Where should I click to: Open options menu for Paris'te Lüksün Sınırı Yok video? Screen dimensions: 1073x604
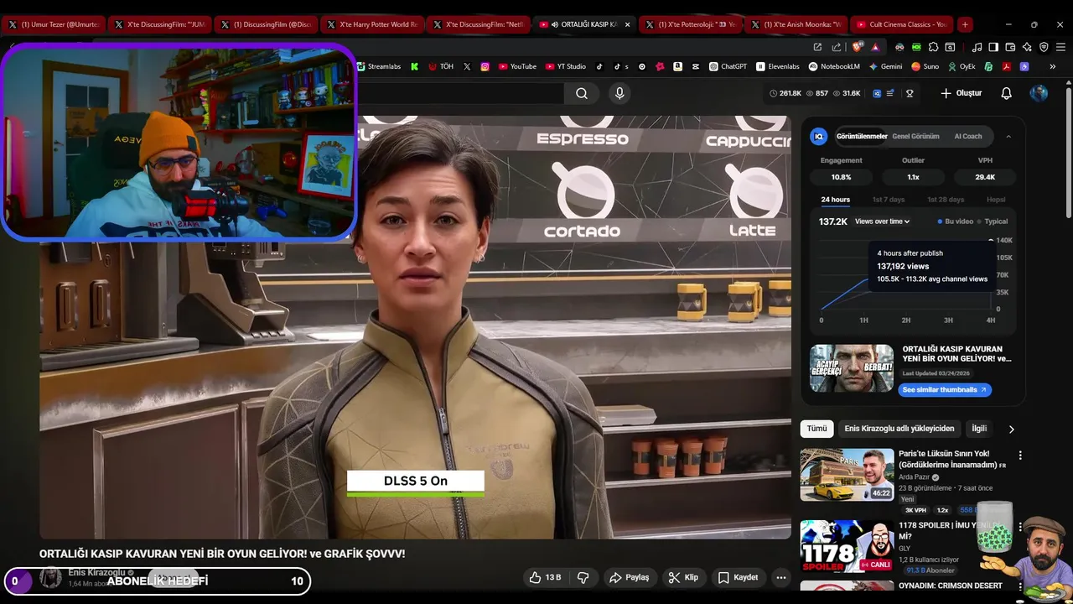(x=1020, y=455)
